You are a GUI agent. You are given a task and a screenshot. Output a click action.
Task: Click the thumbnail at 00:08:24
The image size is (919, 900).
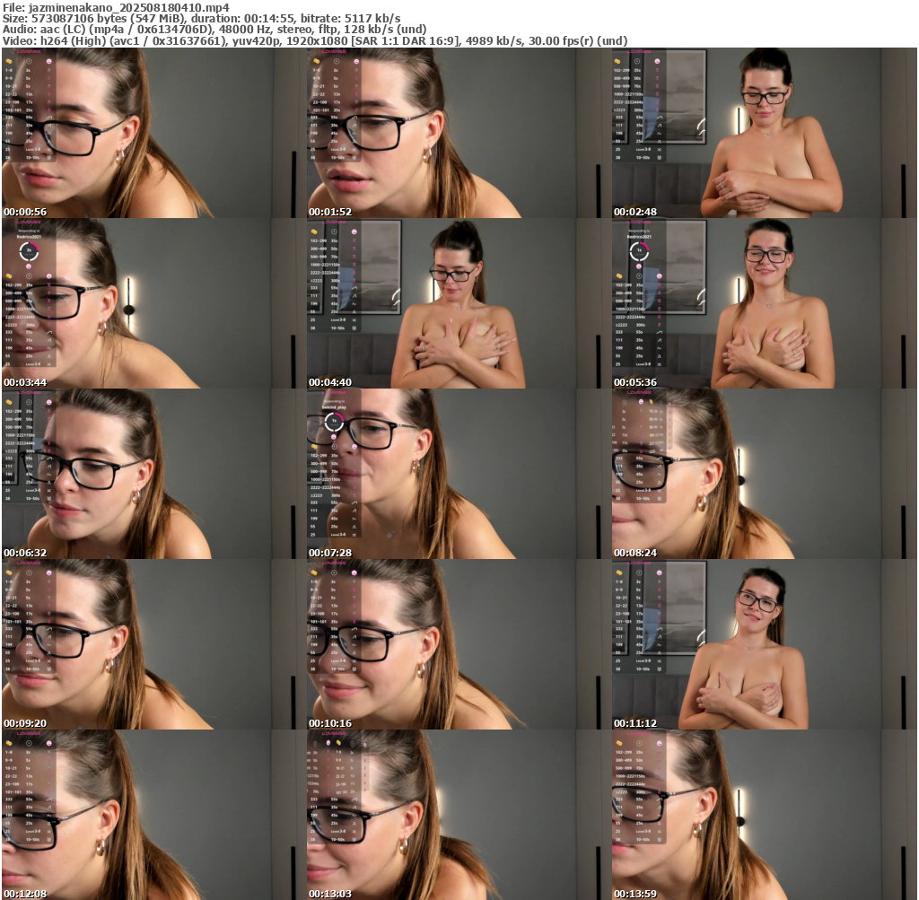point(764,474)
